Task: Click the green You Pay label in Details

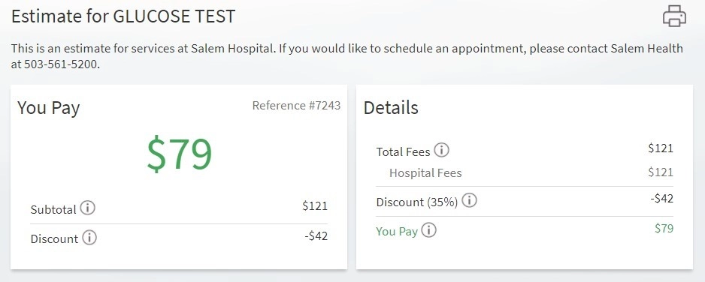Action: click(x=397, y=231)
